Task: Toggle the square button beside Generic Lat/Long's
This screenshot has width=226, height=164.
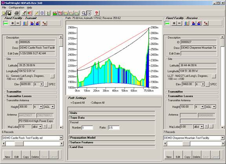Action: point(52,76)
